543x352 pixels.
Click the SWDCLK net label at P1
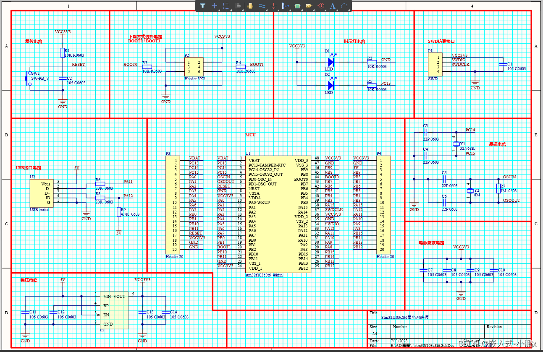460,65
